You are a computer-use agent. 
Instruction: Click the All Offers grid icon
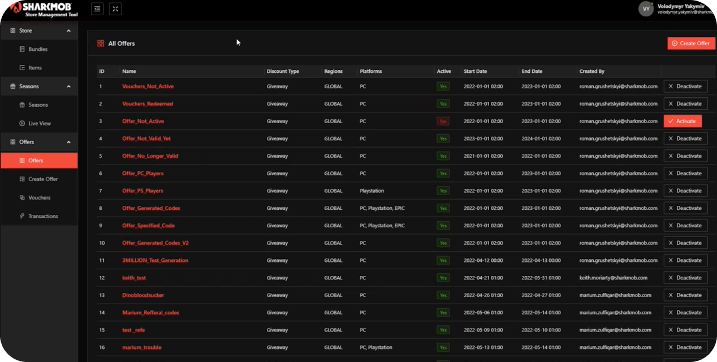coord(101,44)
